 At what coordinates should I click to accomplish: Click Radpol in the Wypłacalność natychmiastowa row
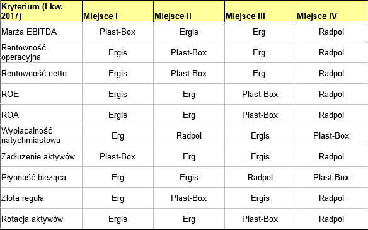point(189,135)
